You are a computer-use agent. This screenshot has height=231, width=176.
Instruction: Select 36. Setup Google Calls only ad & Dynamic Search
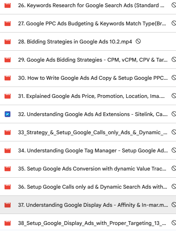click(93, 187)
